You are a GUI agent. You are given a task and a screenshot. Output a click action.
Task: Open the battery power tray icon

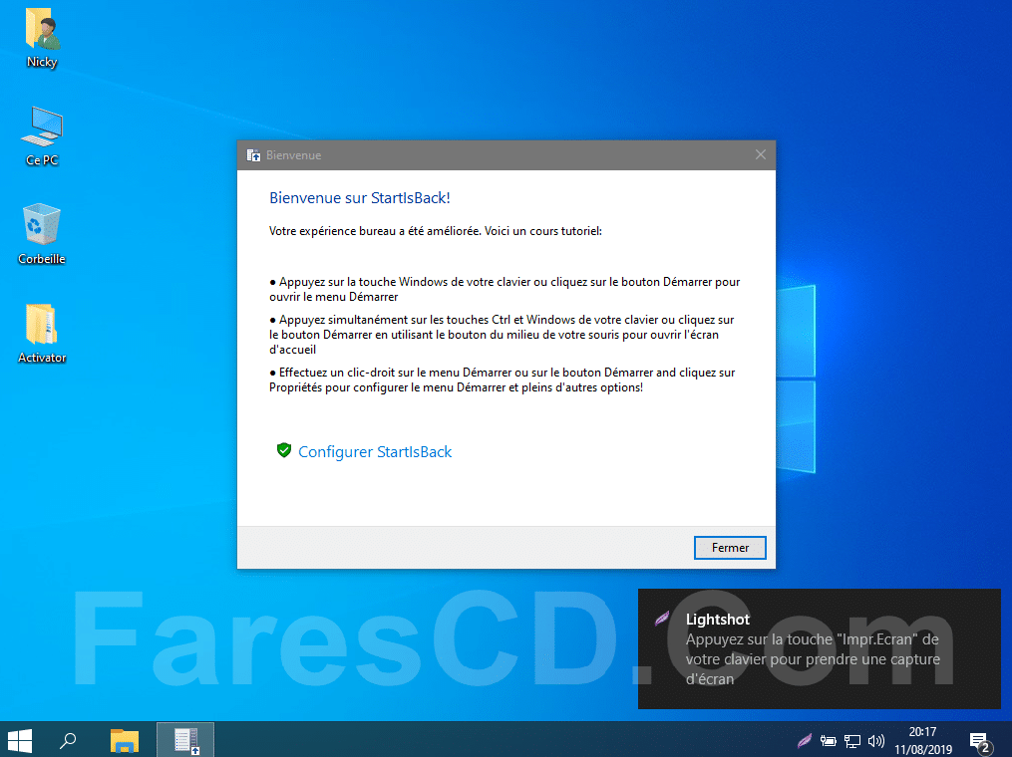coord(829,741)
